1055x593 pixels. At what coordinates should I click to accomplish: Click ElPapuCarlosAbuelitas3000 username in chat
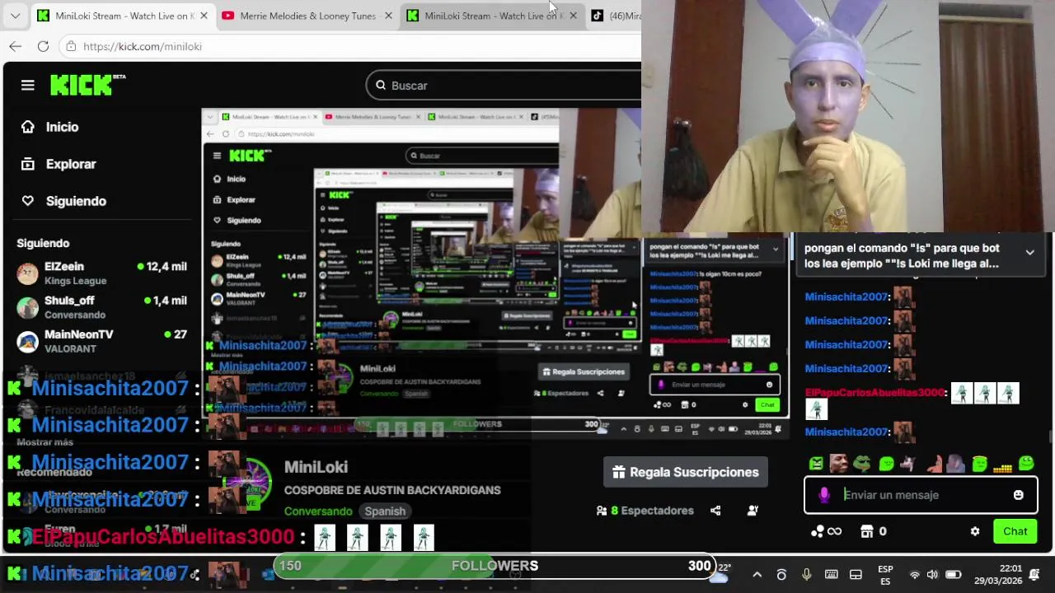pos(874,392)
